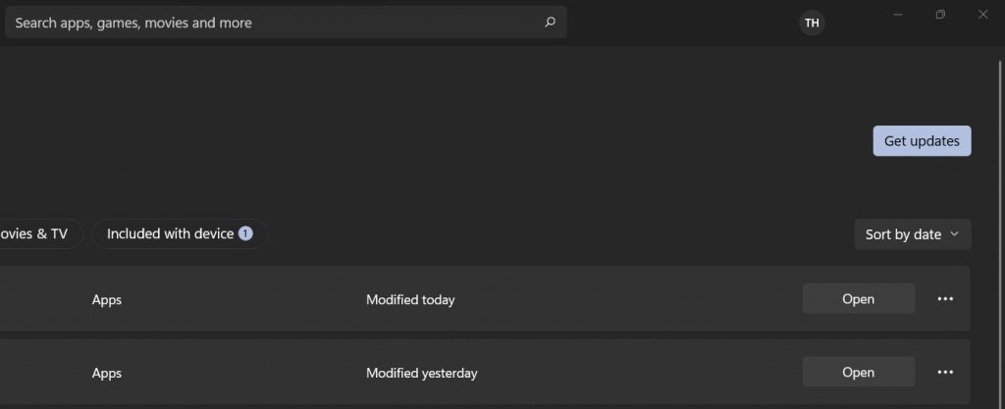
Task: Click the notification badge on Included with device
Action: [245, 233]
